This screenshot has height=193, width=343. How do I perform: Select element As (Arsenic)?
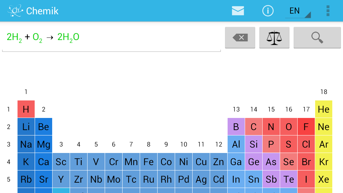[271, 162]
